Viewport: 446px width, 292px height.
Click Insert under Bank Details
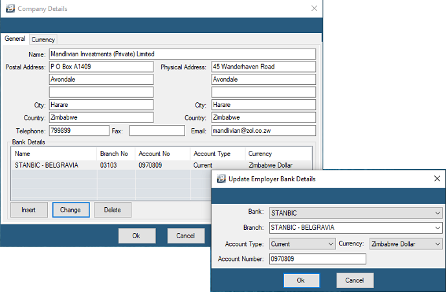(28, 210)
